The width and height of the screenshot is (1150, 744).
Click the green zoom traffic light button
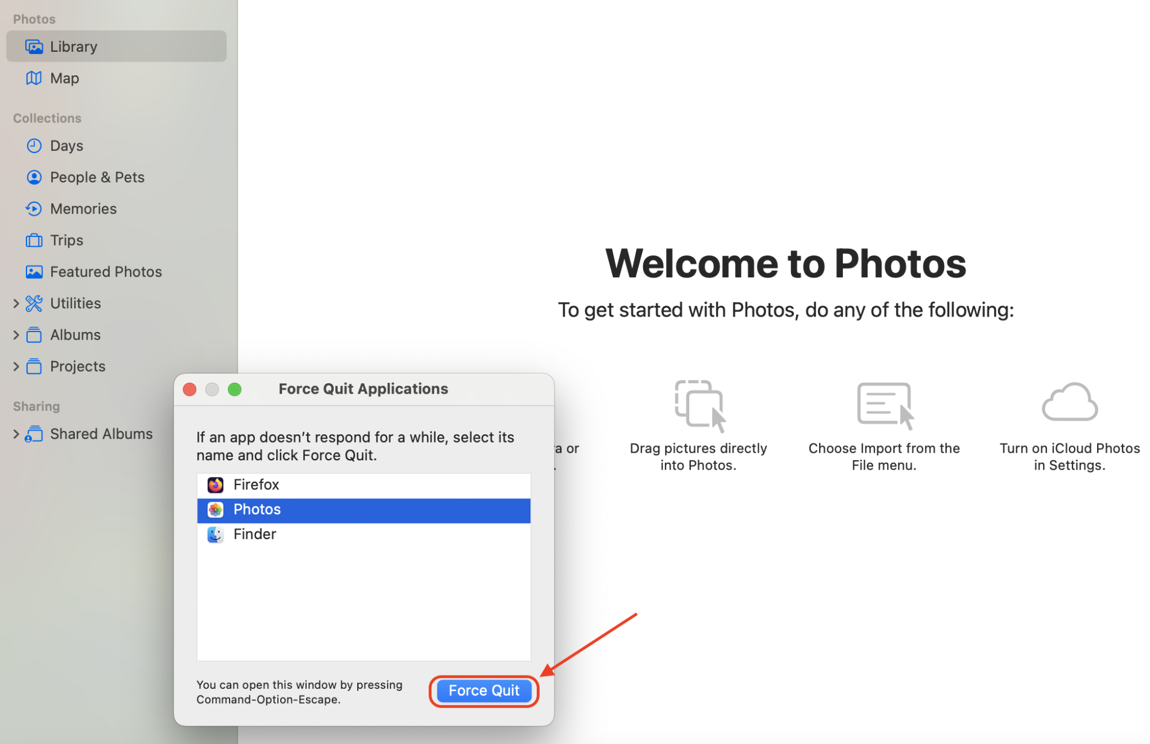tap(235, 389)
